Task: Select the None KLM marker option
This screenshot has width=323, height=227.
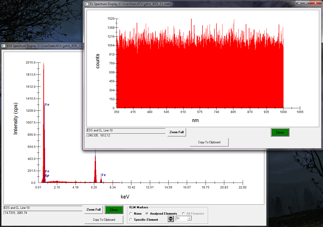Action: coord(131,214)
